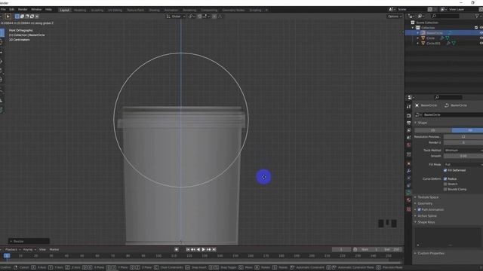Open the Texture properties tab icon
Screen dimensions: 483x271
click(x=409, y=209)
